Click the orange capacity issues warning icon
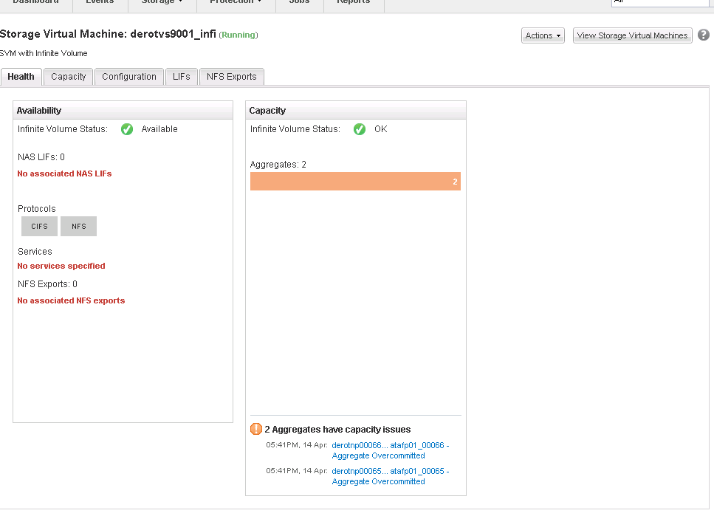Image resolution: width=714 pixels, height=516 pixels. click(x=256, y=429)
